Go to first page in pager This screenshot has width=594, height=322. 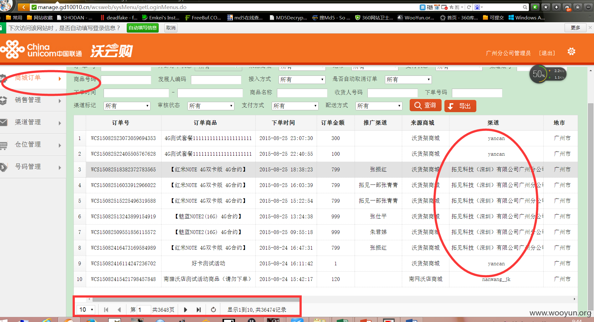[106, 310]
